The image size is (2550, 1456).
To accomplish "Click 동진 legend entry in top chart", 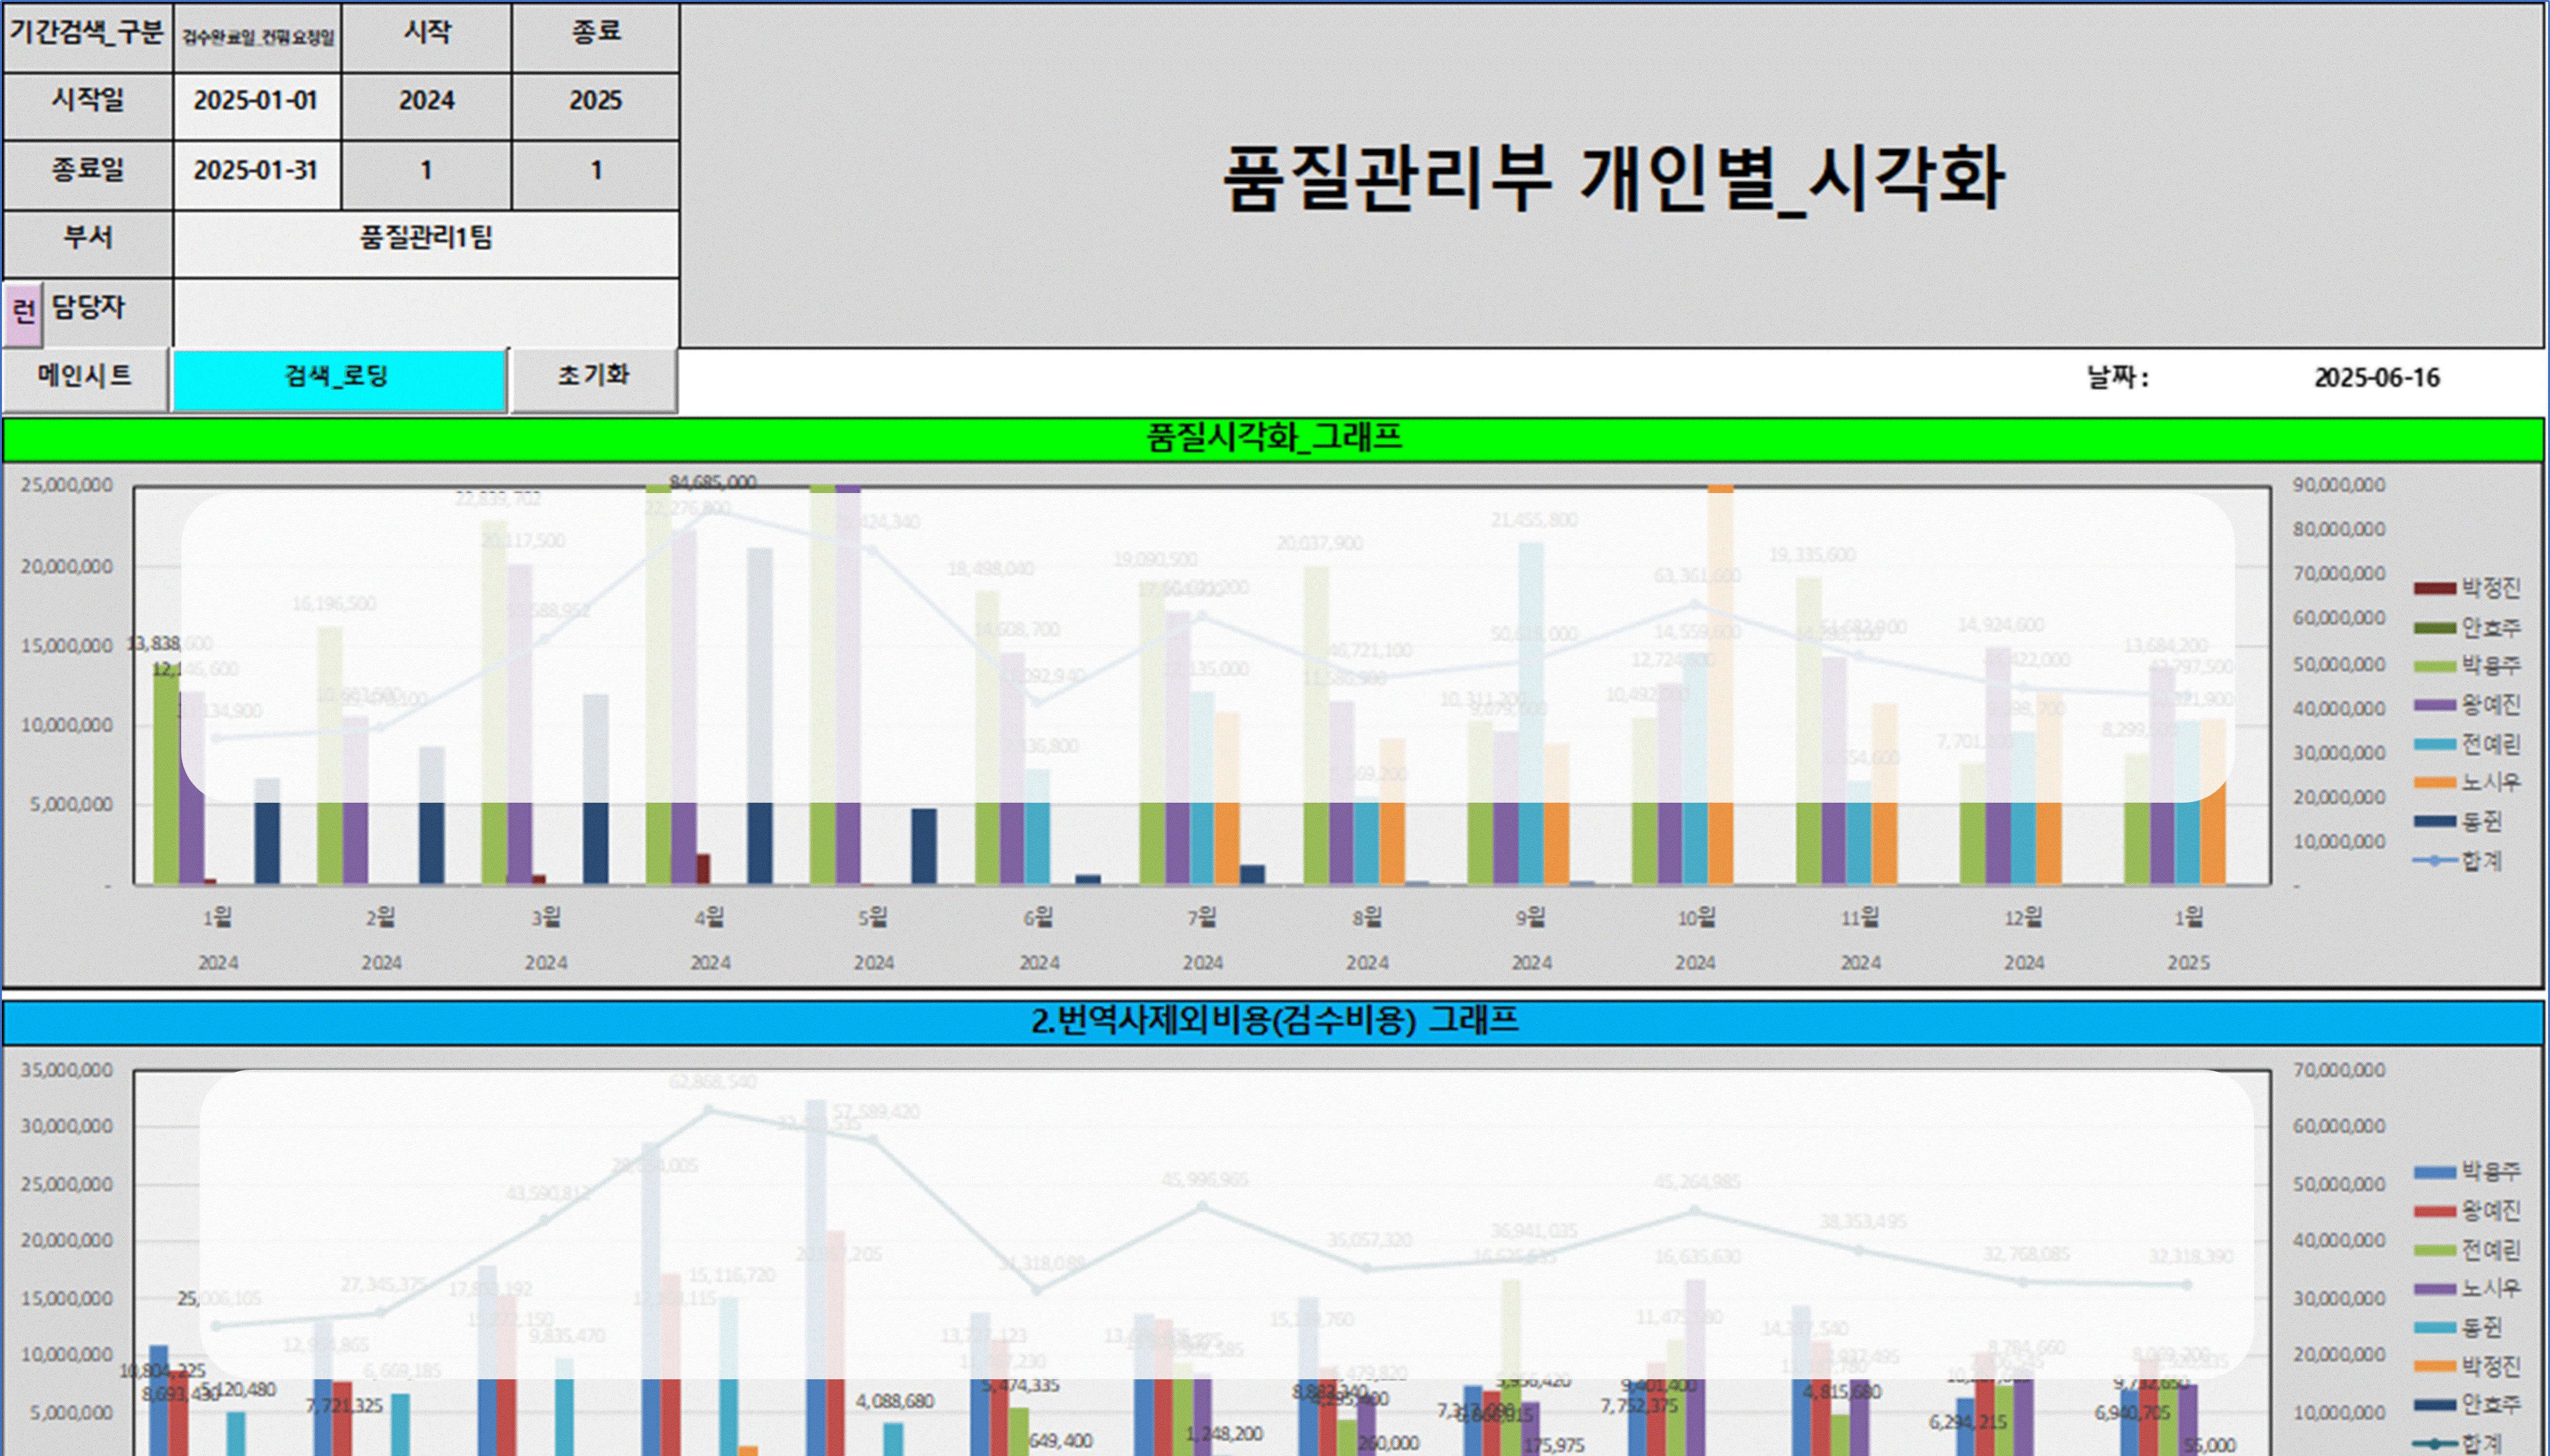I will 2458,822.
